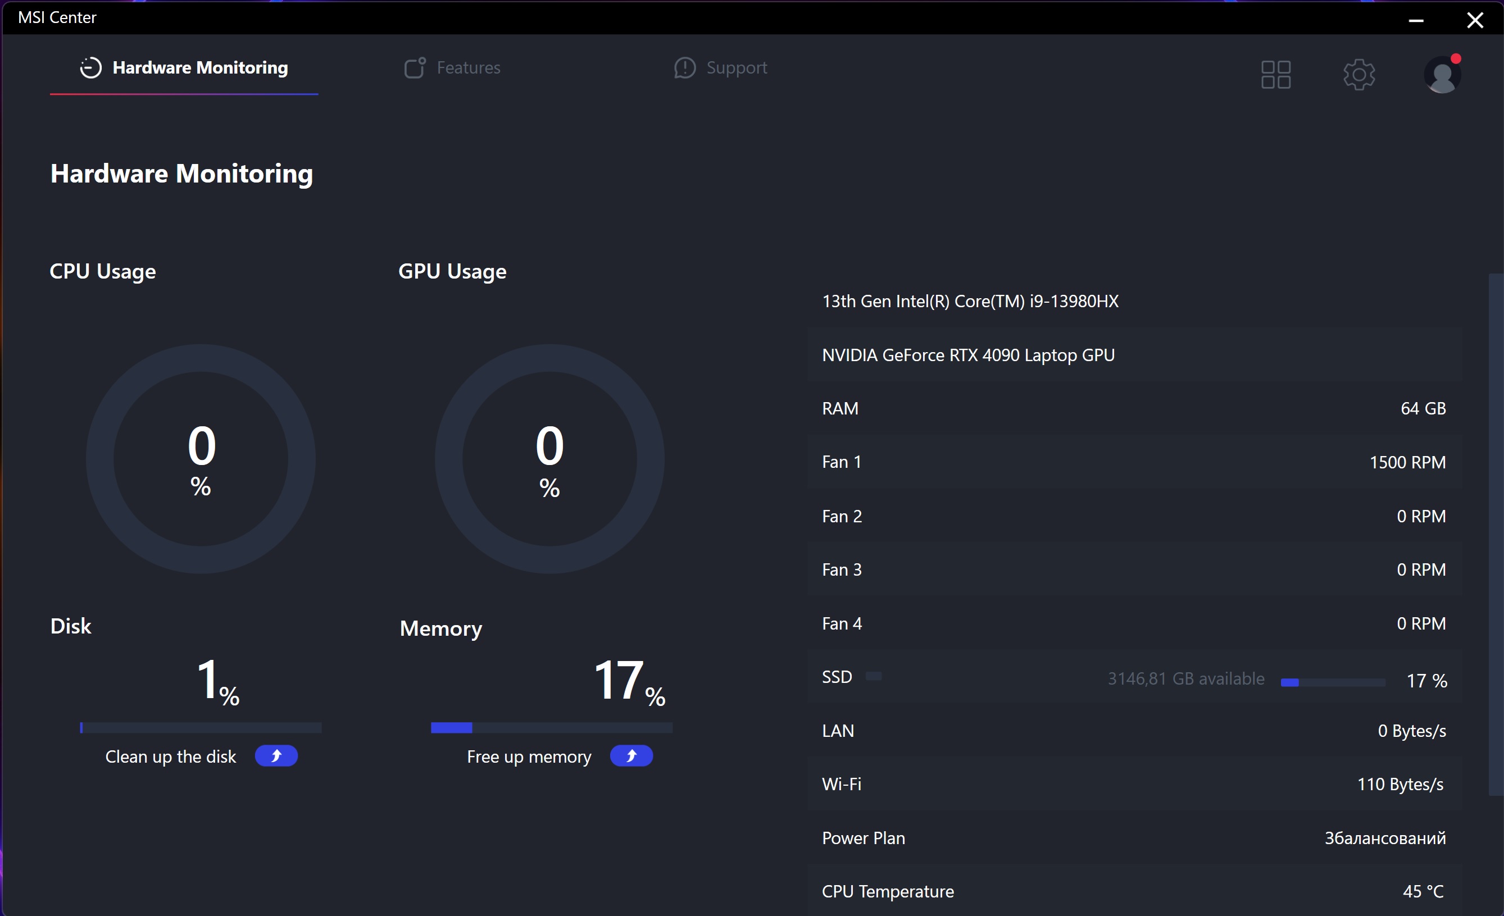This screenshot has width=1504, height=916.
Task: Open the Support tab
Action: 736,68
